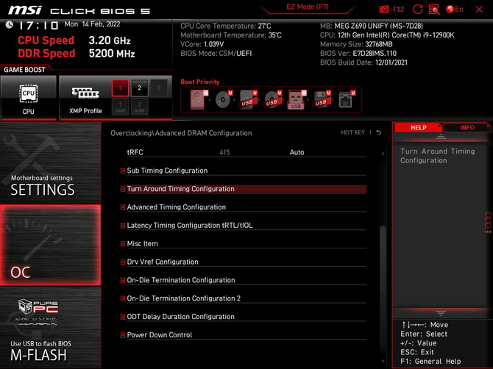Select the USB floppy boot device icon
Image resolution: width=493 pixels, height=369 pixels.
point(322,99)
